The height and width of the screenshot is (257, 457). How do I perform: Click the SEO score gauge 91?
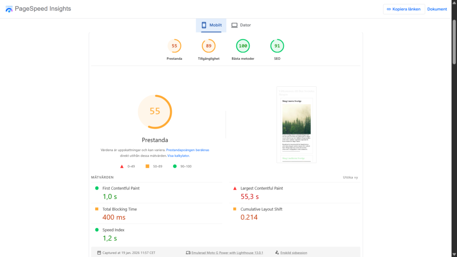point(277,46)
